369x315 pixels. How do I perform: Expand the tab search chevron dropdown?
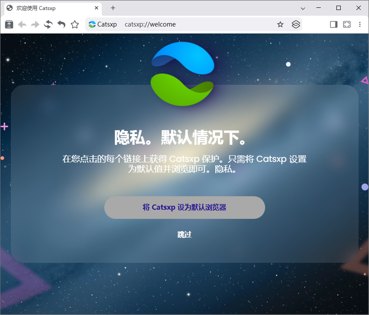(303, 8)
